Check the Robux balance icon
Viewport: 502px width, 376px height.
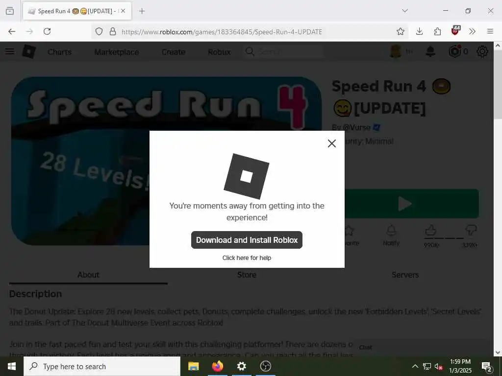tap(455, 51)
